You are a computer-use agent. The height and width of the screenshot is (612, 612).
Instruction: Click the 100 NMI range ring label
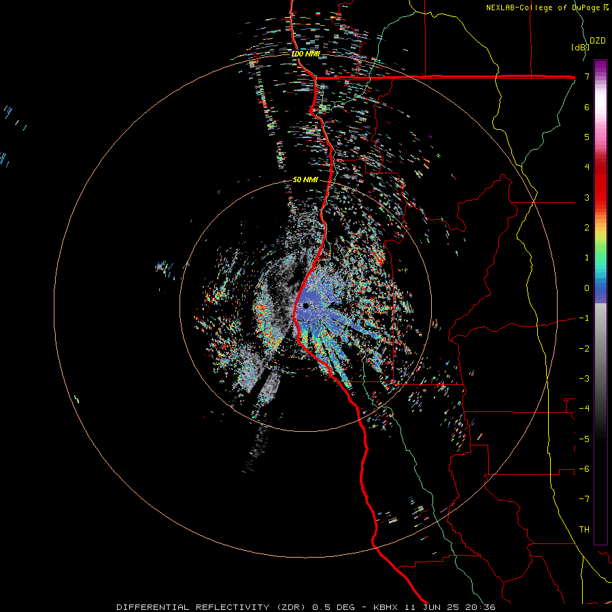pyautogui.click(x=305, y=54)
